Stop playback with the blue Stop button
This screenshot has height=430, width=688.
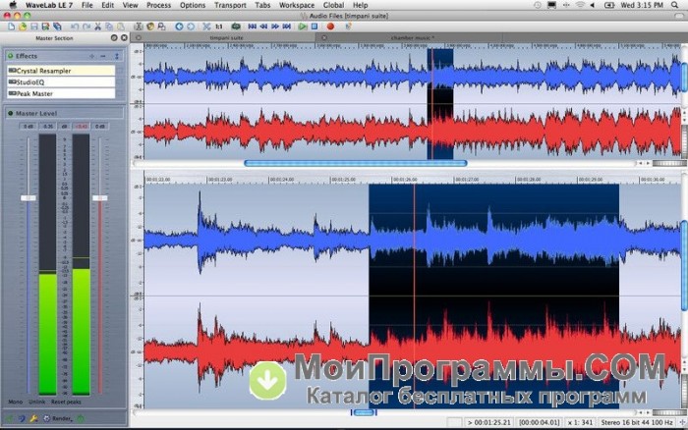pyautogui.click(x=315, y=27)
